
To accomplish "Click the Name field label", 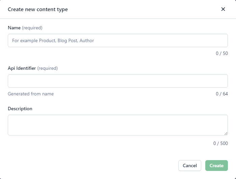I will [14, 28].
